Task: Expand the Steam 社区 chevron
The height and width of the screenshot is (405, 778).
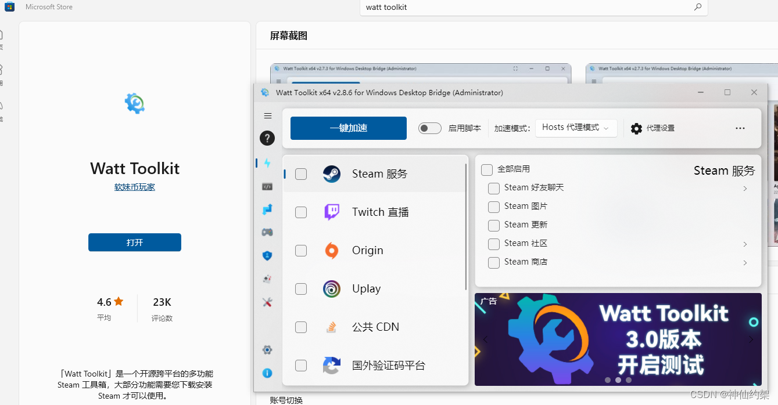Action: coord(745,244)
